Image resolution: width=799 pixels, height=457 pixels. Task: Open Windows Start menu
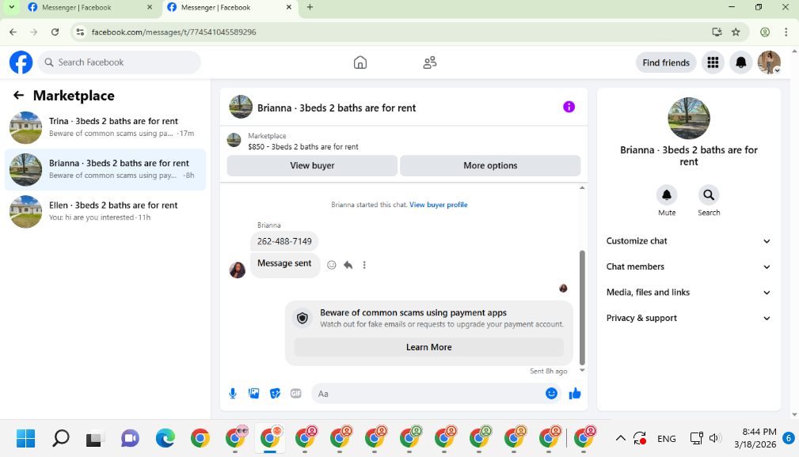(25, 438)
